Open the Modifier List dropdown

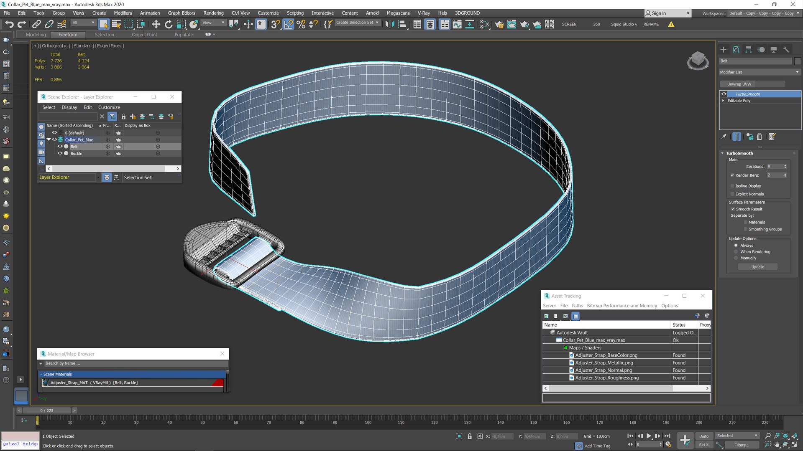click(x=760, y=72)
